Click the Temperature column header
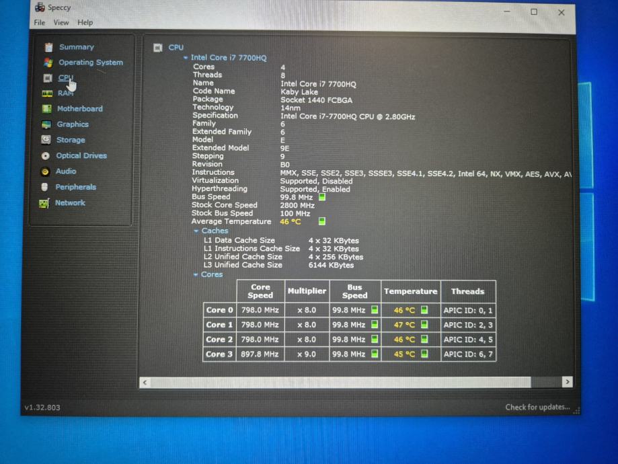Image resolution: width=618 pixels, height=464 pixels. point(410,291)
